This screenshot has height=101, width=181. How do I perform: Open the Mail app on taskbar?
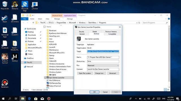[x=42, y=98]
